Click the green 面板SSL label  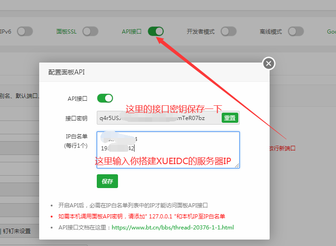click(x=67, y=32)
